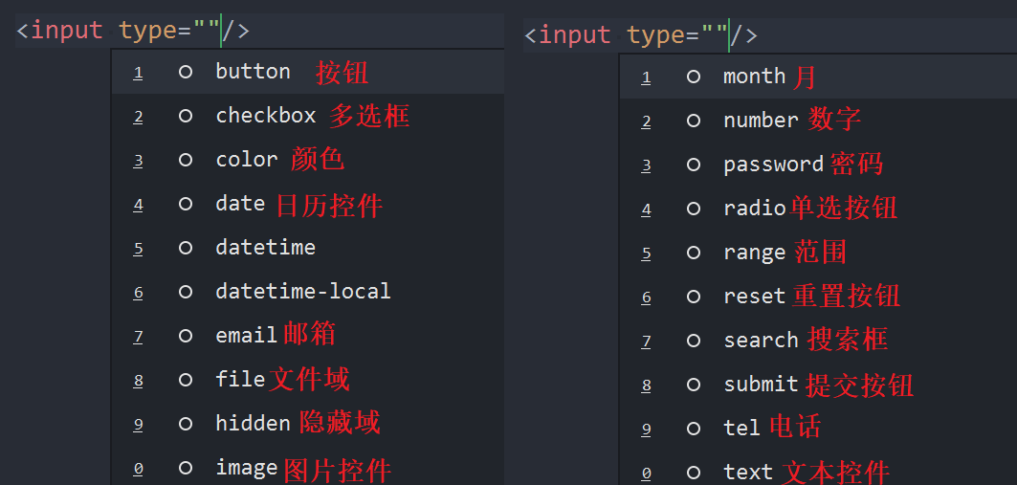This screenshot has height=485, width=1017.
Task: Click the circle icon beside month
Action: 694,77
